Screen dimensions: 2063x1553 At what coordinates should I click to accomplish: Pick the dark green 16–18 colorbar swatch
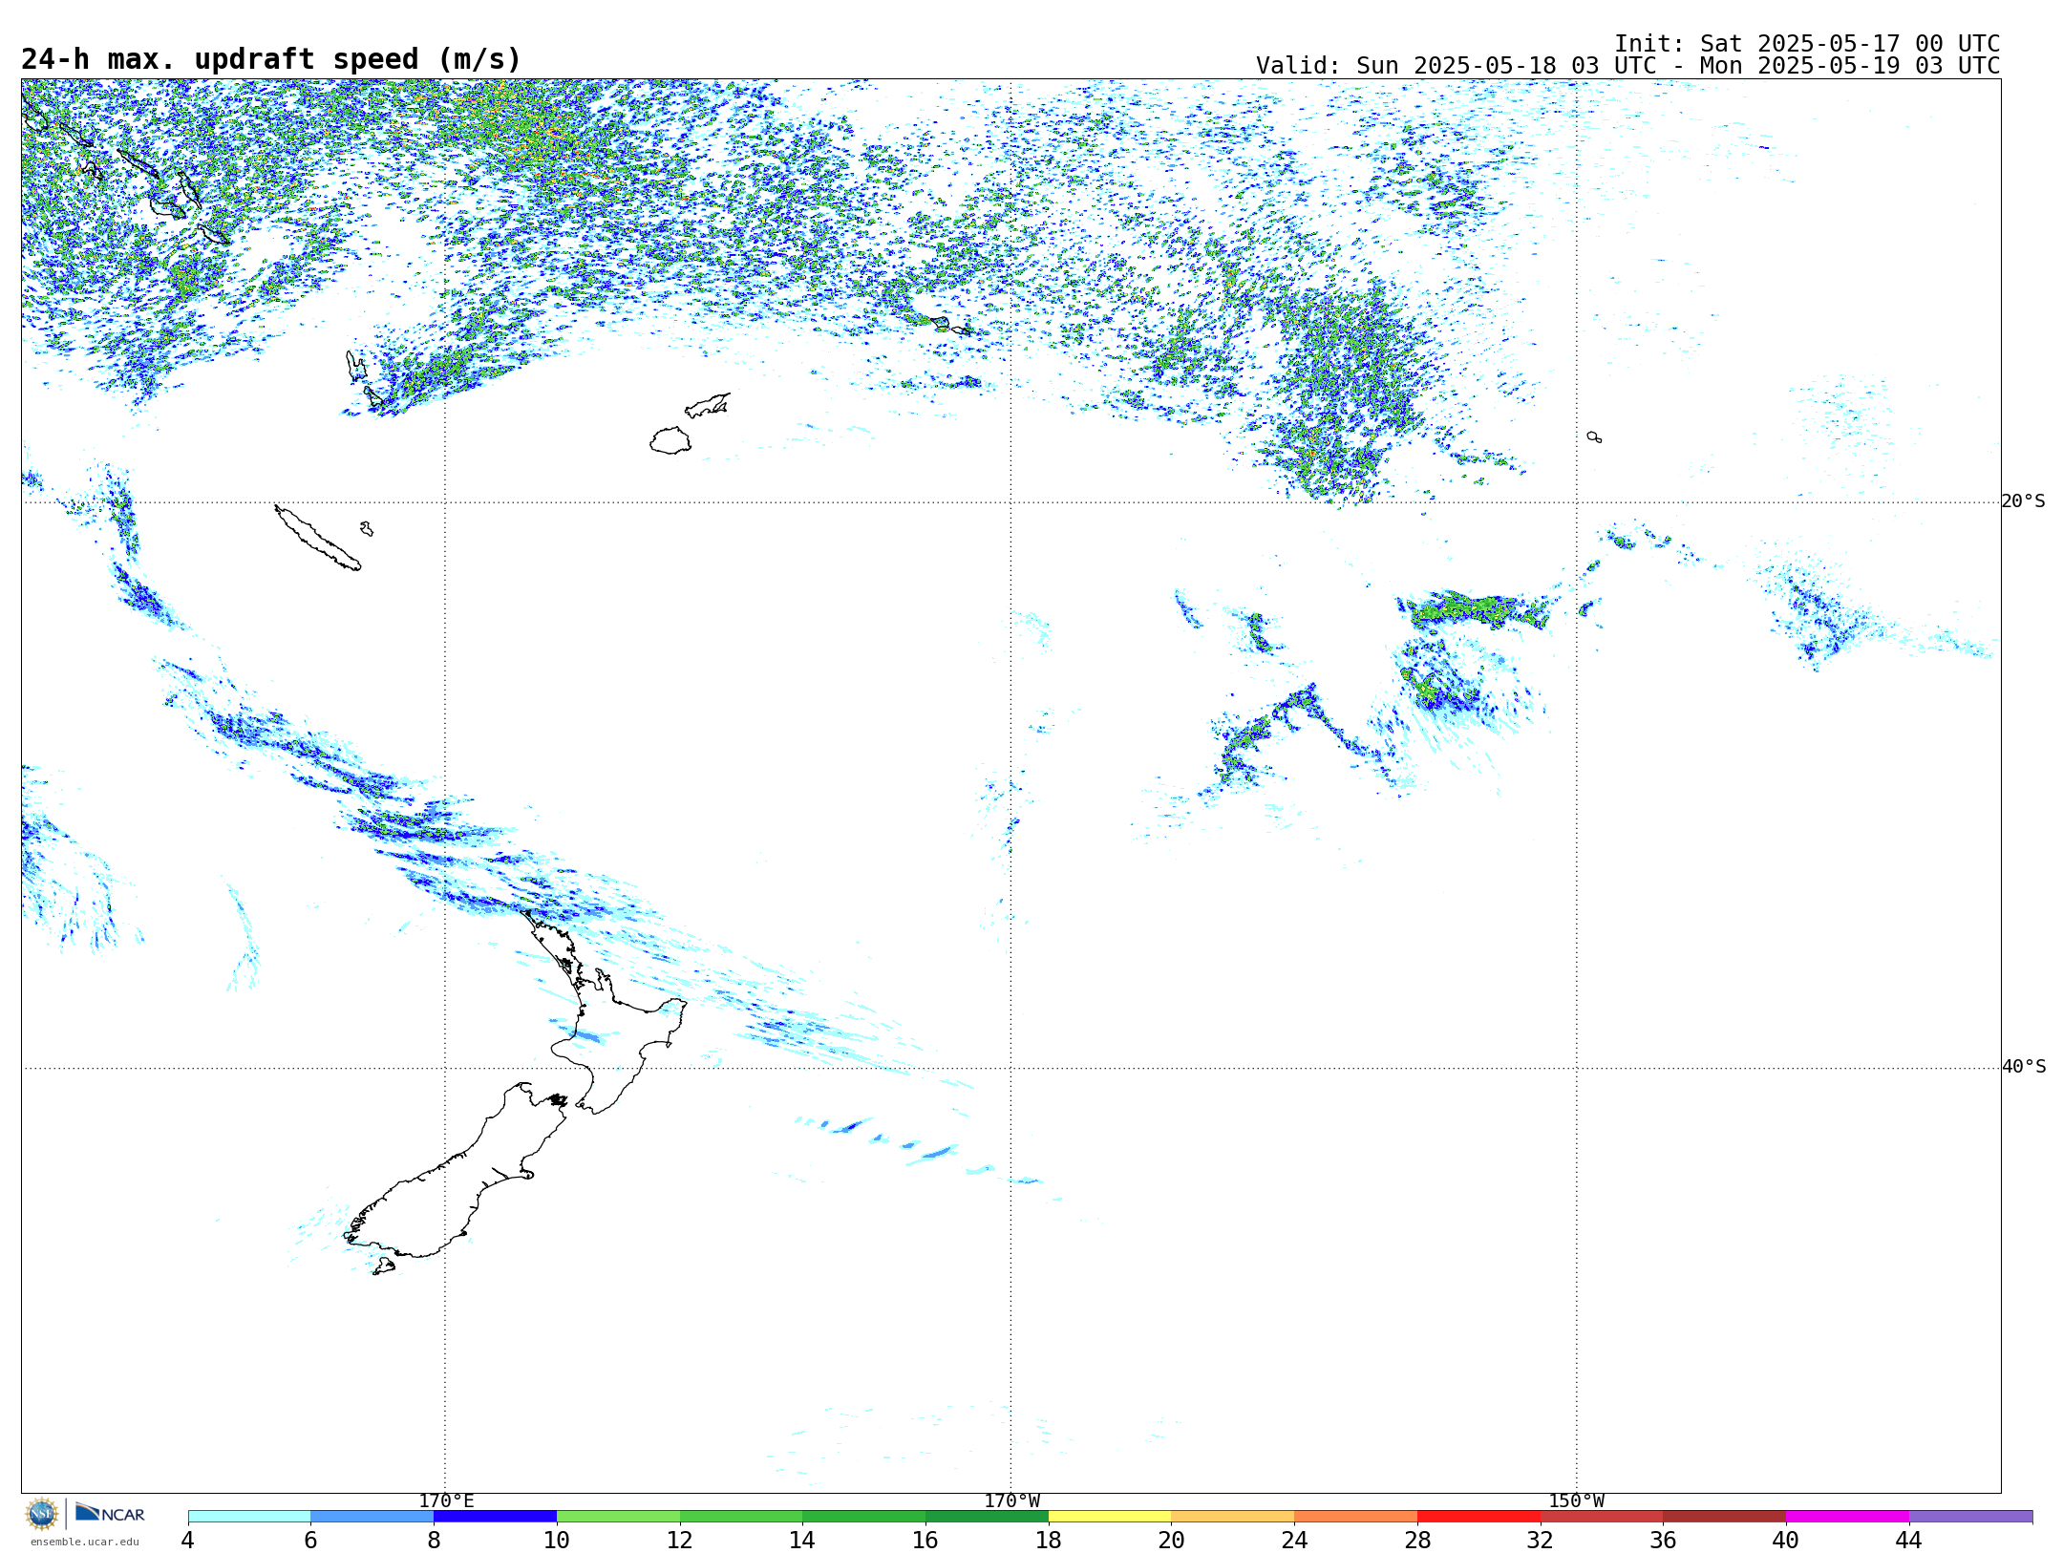pos(987,1516)
